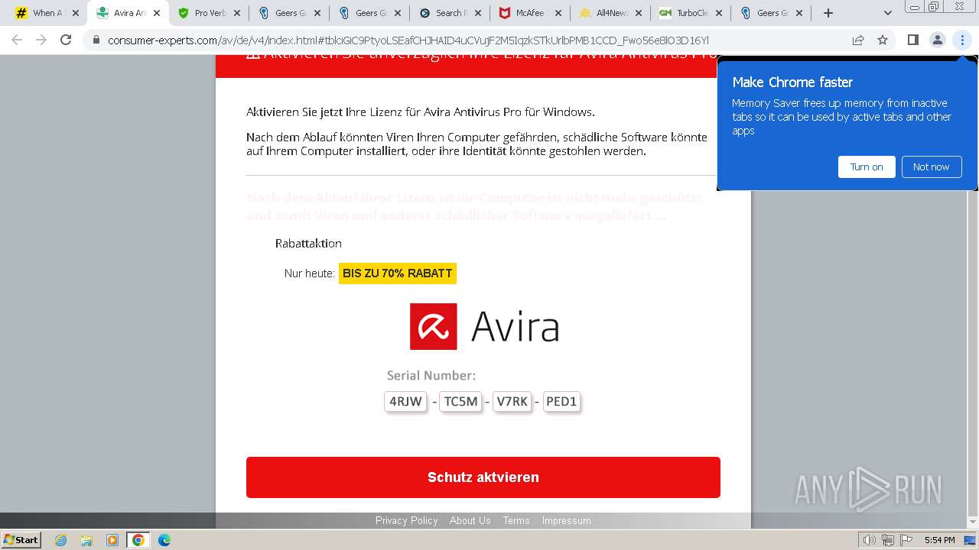Viewport: 979px width, 550px height.
Task: Open Internet Explorer from the taskbar
Action: [x=60, y=540]
